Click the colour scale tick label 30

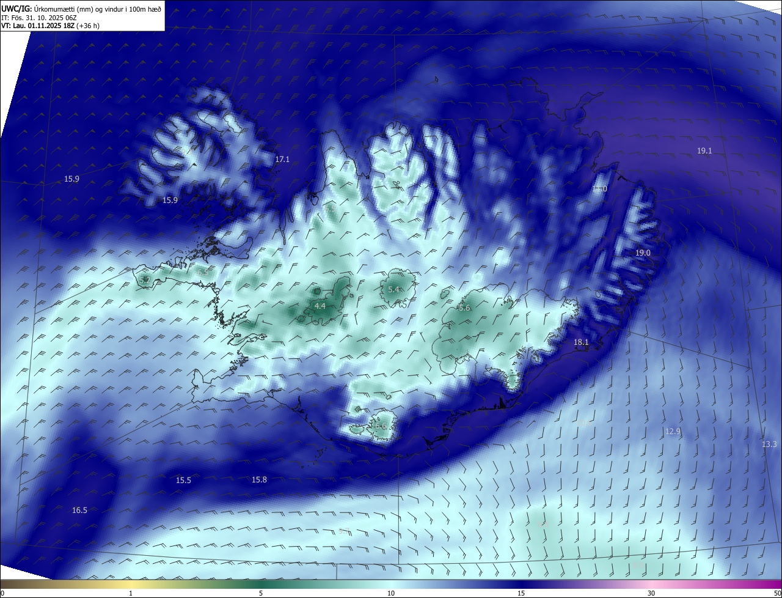[651, 593]
